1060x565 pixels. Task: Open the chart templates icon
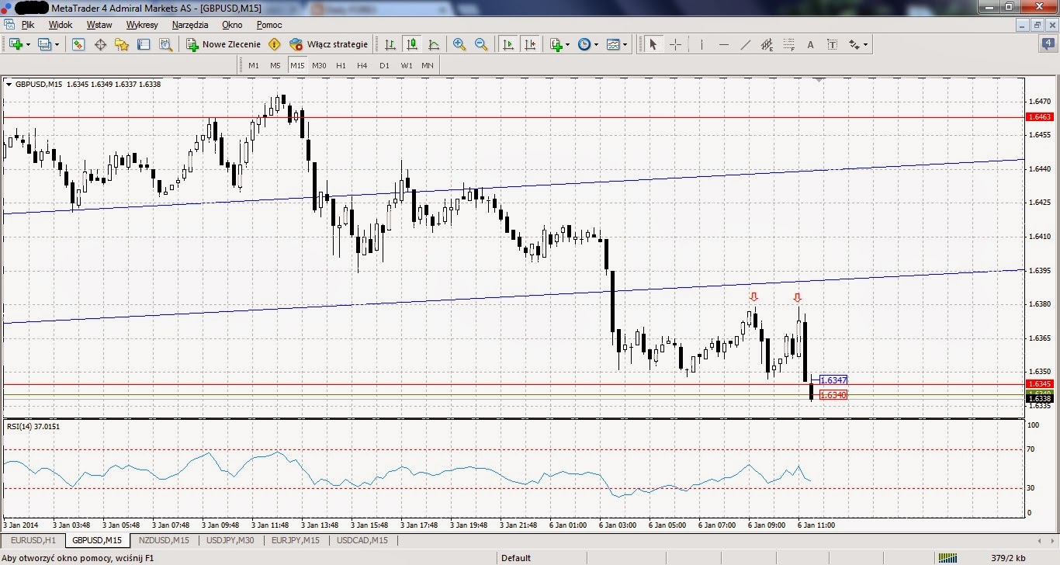click(x=613, y=44)
